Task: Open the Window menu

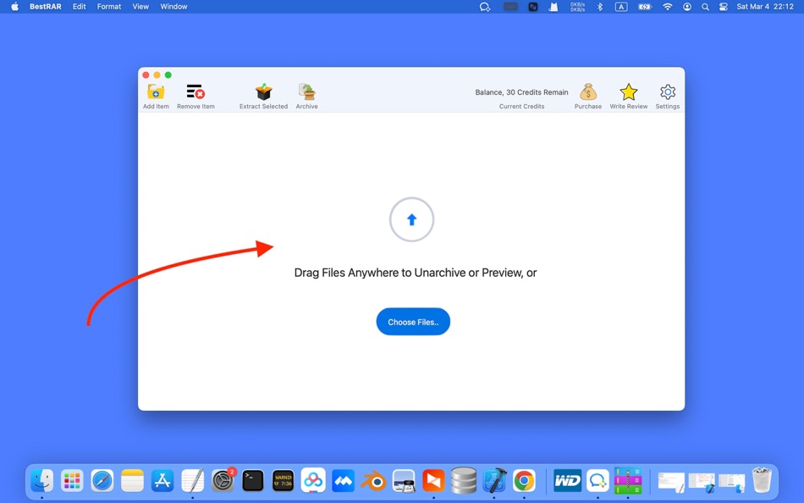Action: [173, 7]
